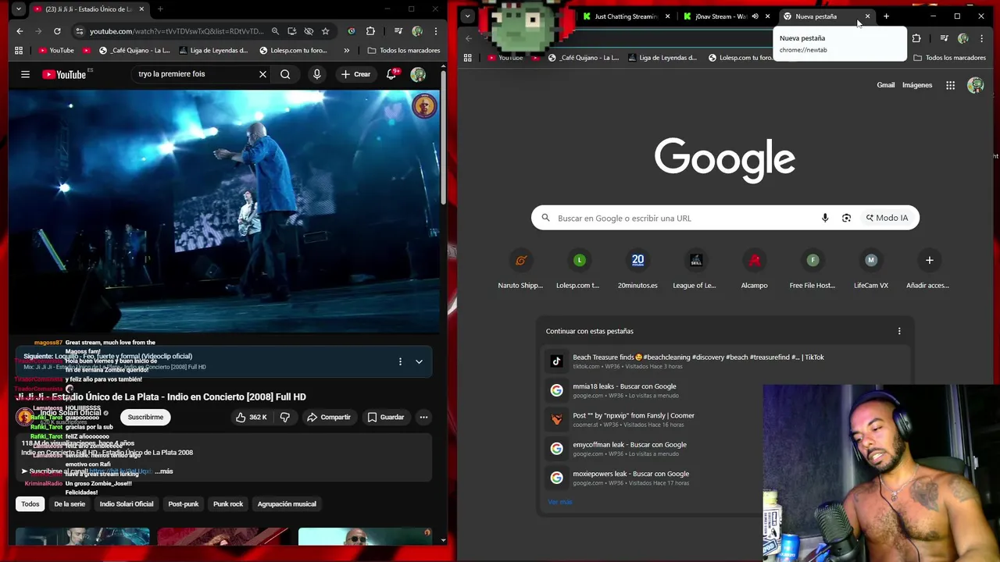Open Modo IA in Google search
The height and width of the screenshot is (562, 1000).
[887, 218]
